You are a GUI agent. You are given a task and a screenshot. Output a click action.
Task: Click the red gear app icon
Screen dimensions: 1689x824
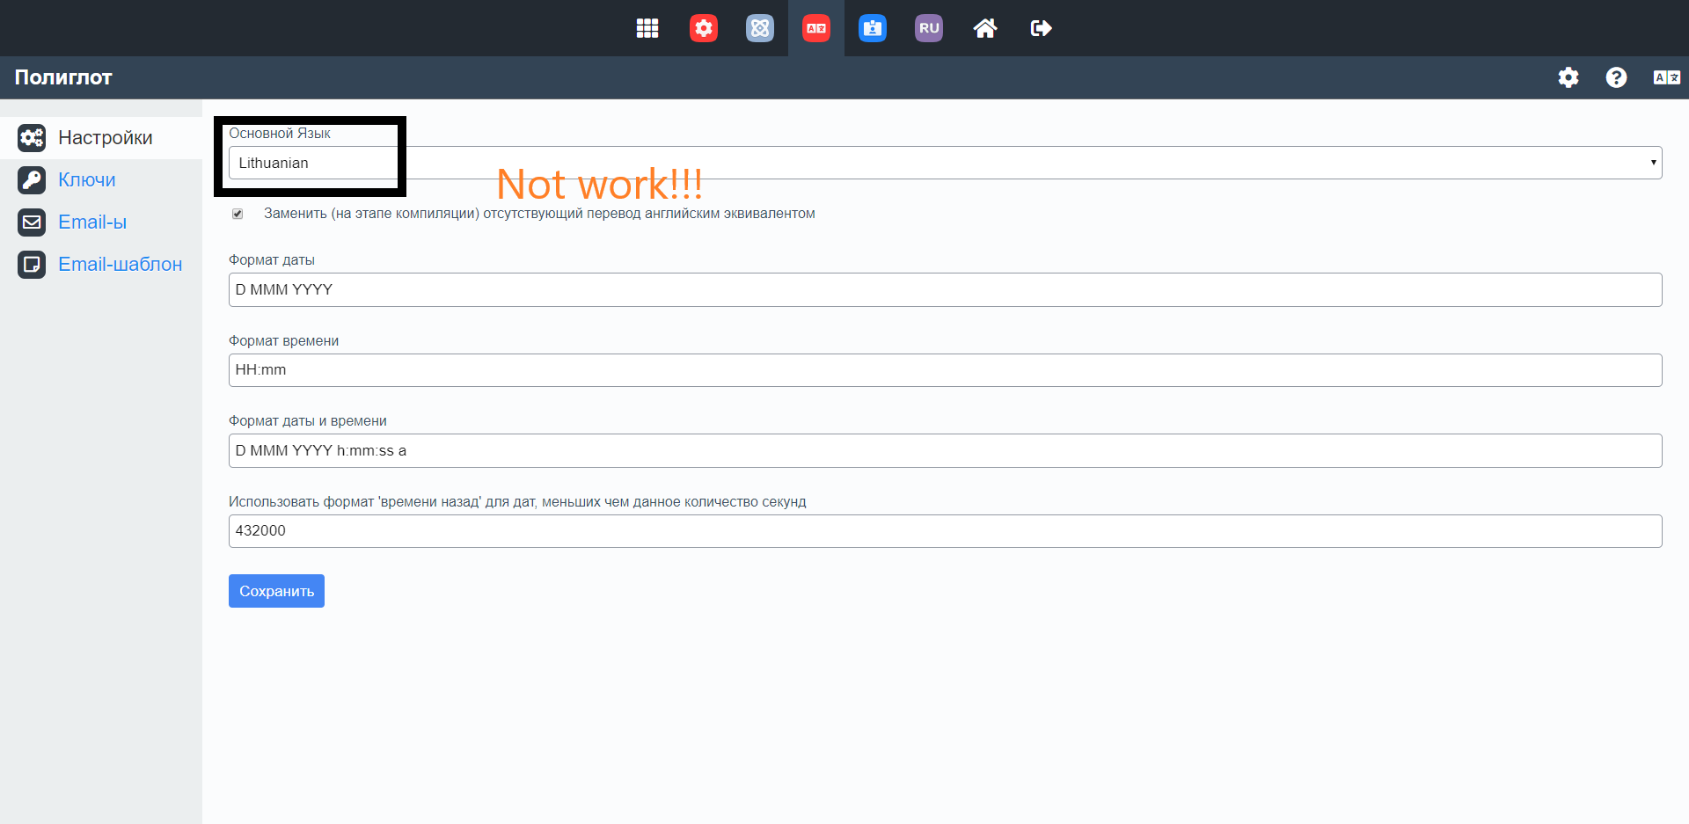704,28
